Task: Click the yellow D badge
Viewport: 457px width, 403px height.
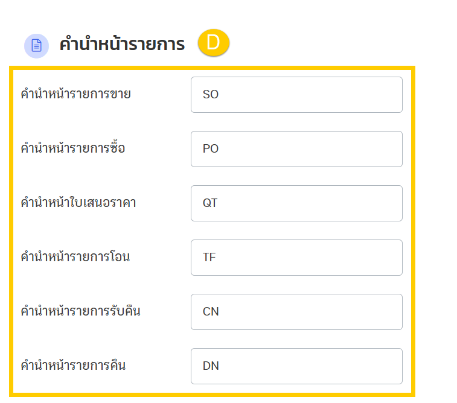Action: click(x=214, y=42)
